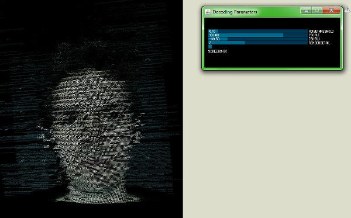The image size is (351, 218).
Task: Click the 3D face point cloud view
Action: 91,109
